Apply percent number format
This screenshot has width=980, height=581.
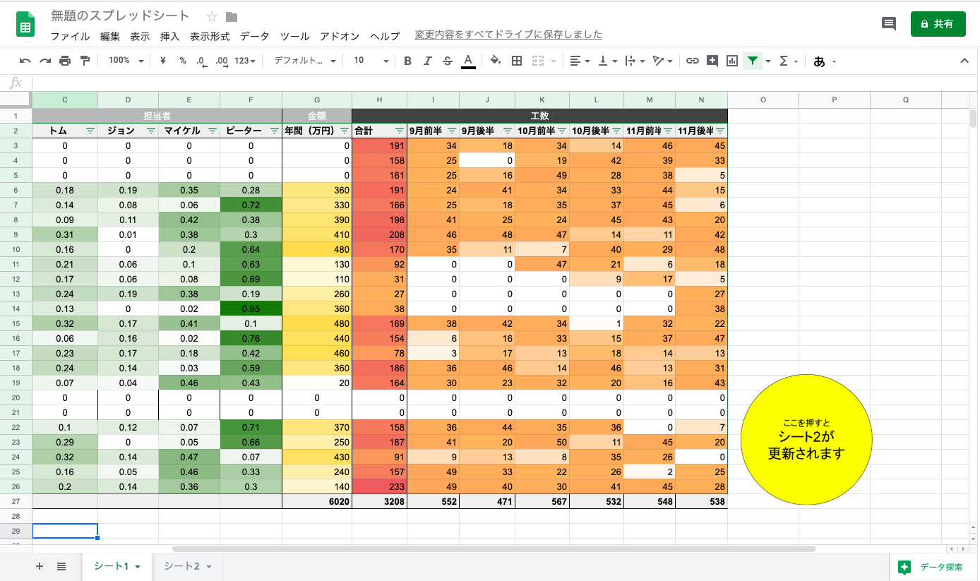click(182, 61)
